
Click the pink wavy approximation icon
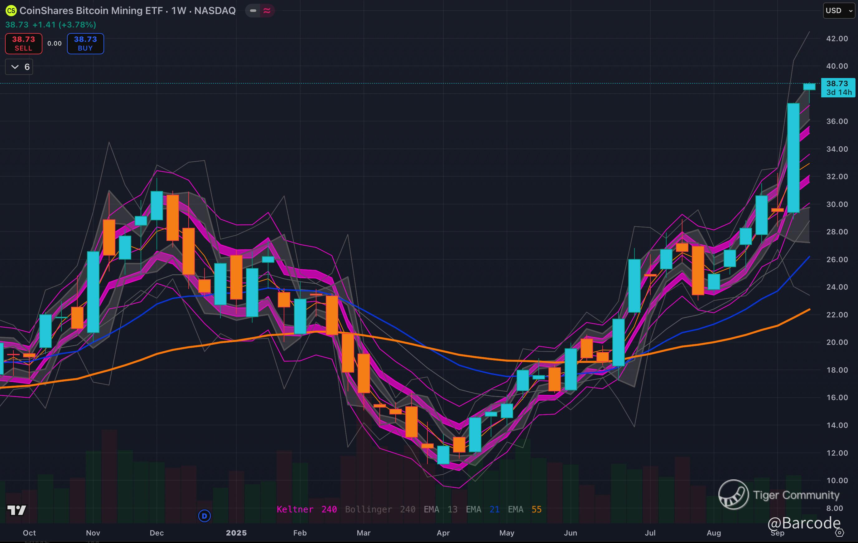(267, 11)
